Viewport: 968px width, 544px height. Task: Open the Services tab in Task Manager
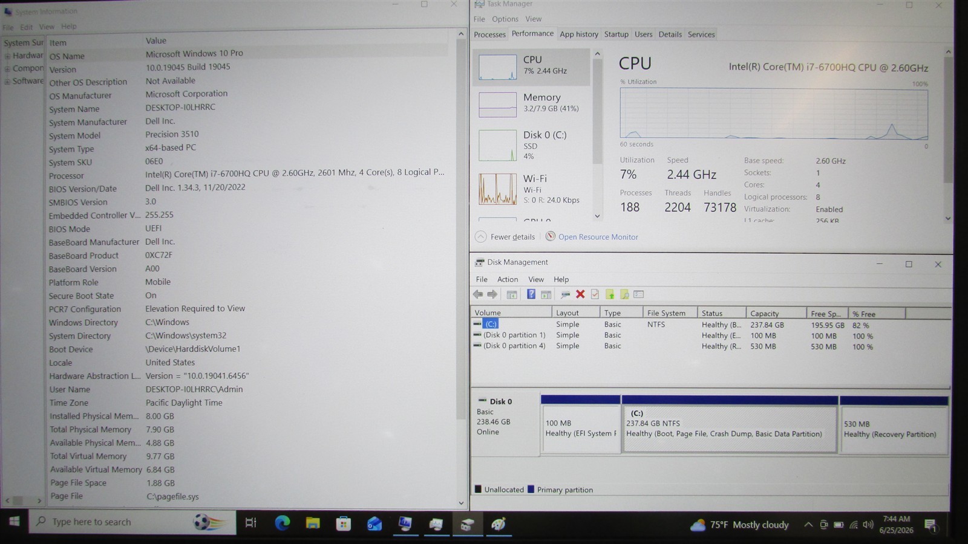701,34
